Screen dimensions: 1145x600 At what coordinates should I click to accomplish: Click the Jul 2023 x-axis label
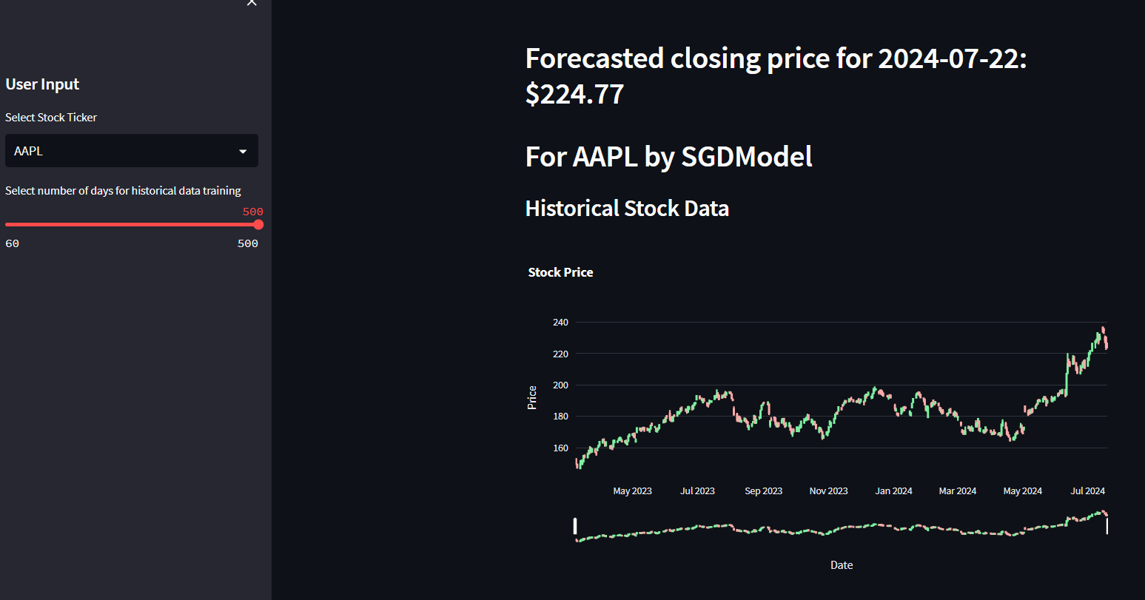[x=697, y=491]
